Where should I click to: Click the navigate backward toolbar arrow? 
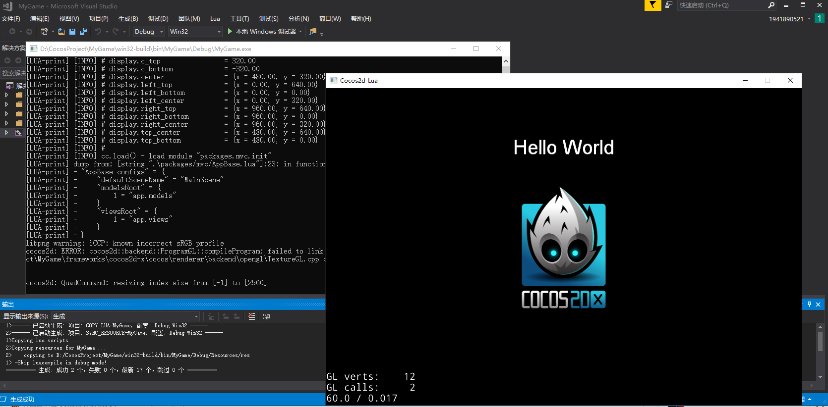[12, 32]
